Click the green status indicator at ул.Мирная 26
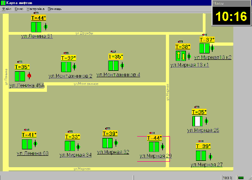252x180 pixels. (206, 121)
